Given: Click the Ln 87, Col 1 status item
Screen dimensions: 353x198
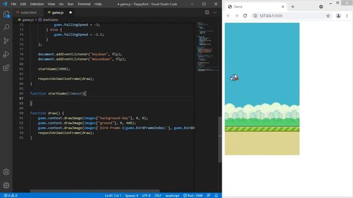Looking at the screenshot, I should pos(113,196).
